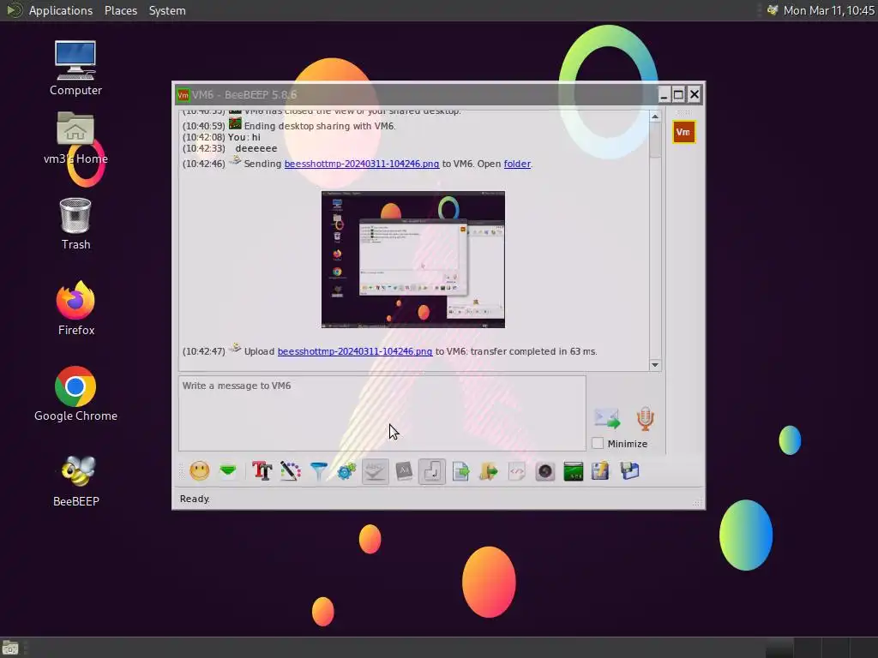Viewport: 878px width, 658px height.
Task: Open the Google Chrome desktop icon
Action: (x=75, y=394)
